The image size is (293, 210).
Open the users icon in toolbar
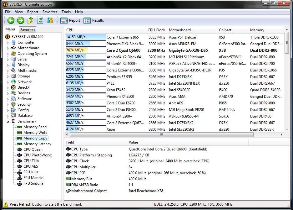pos(50,20)
